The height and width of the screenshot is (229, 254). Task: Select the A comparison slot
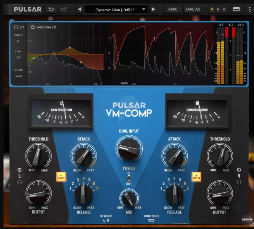tap(212, 9)
